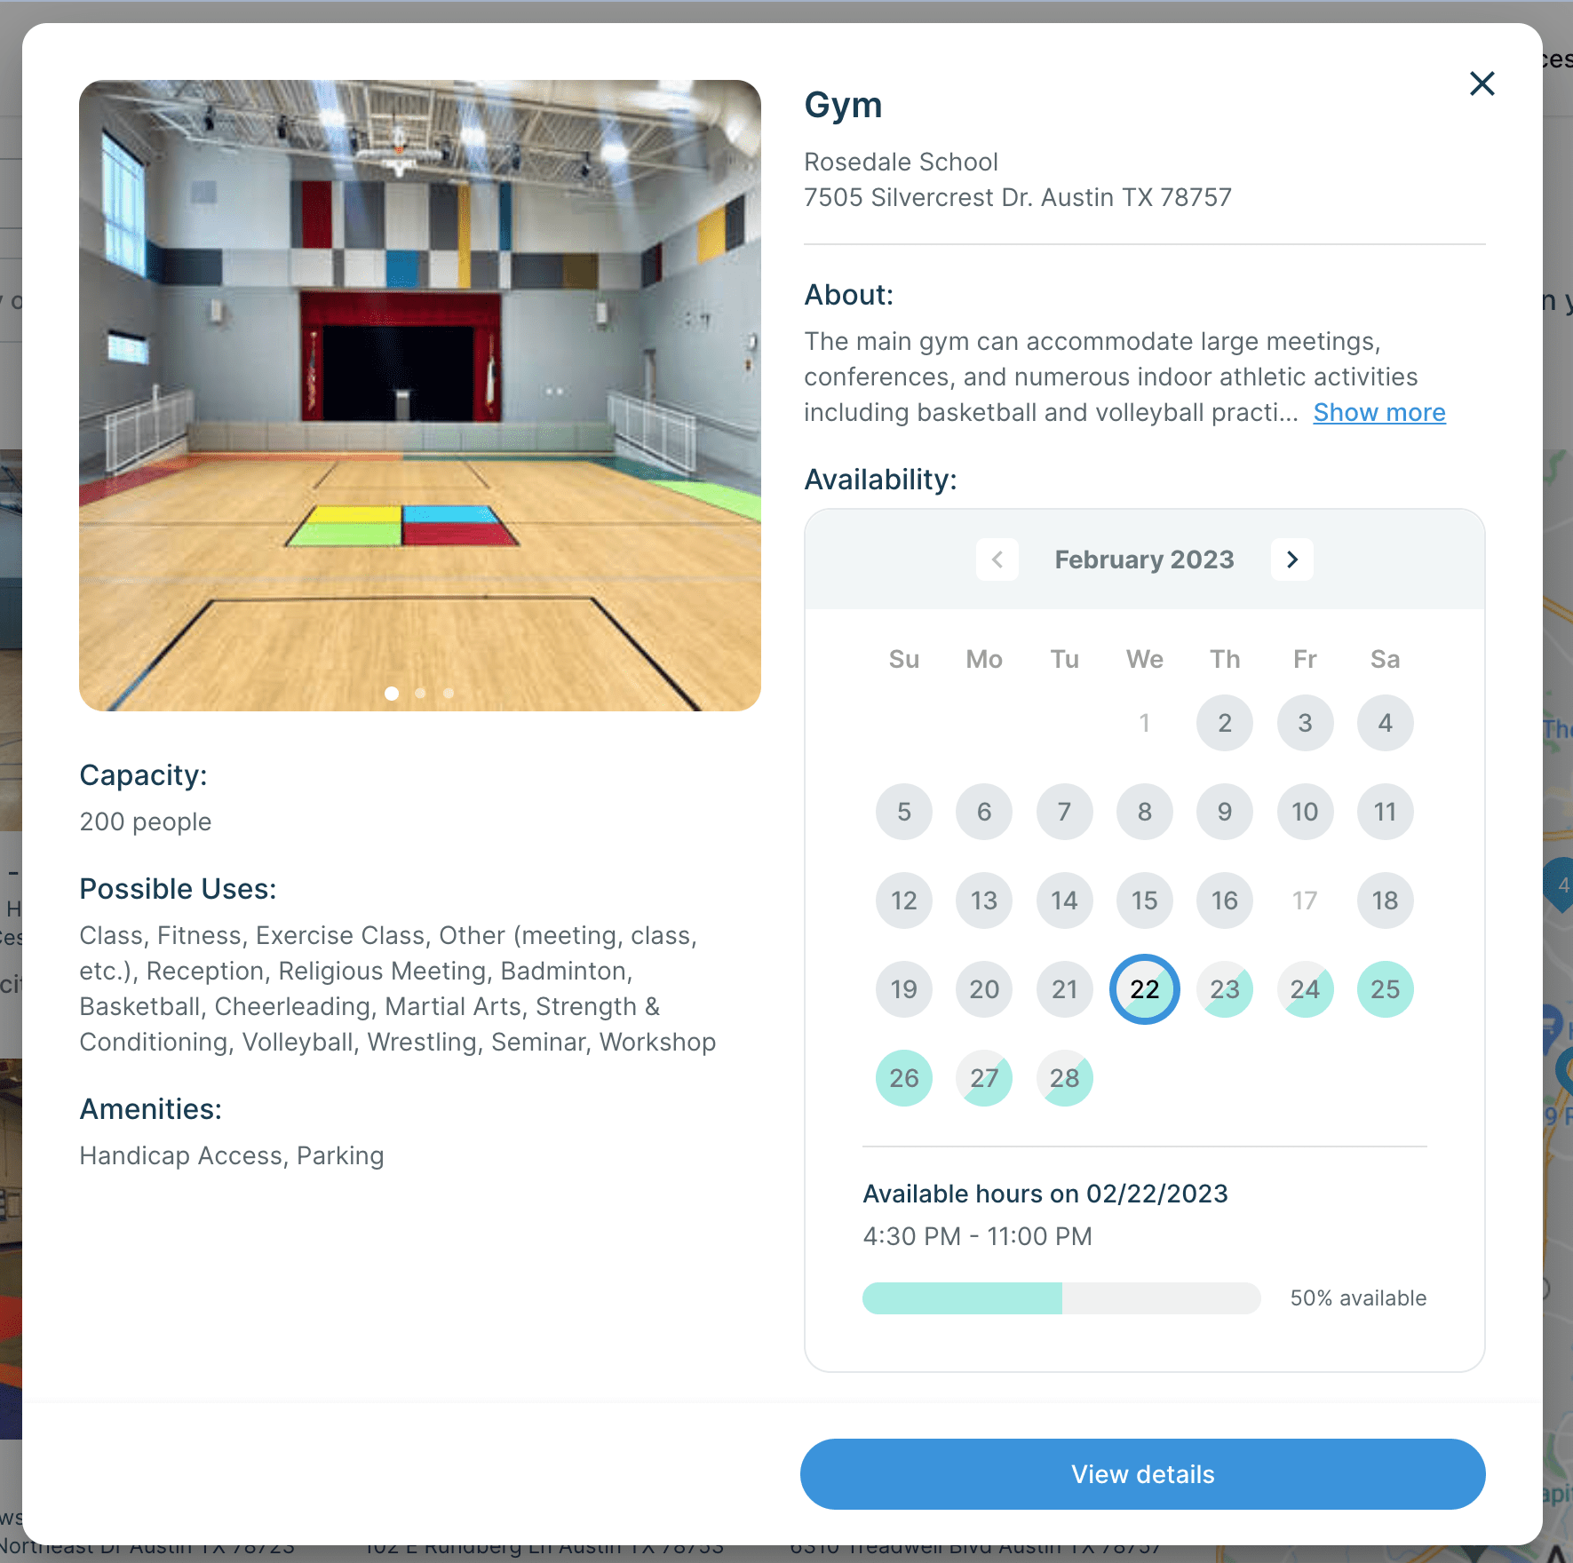Close the Gym details dialog
This screenshot has height=1563, width=1573.
1482,83
